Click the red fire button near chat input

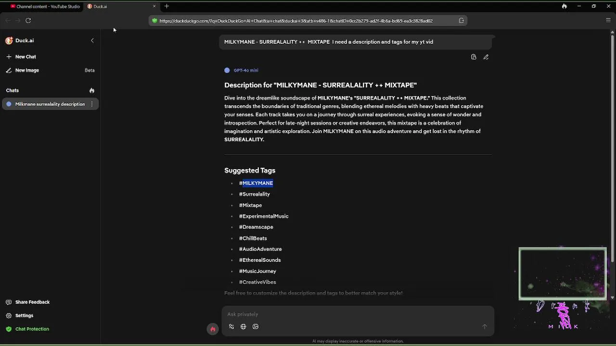pos(213,329)
